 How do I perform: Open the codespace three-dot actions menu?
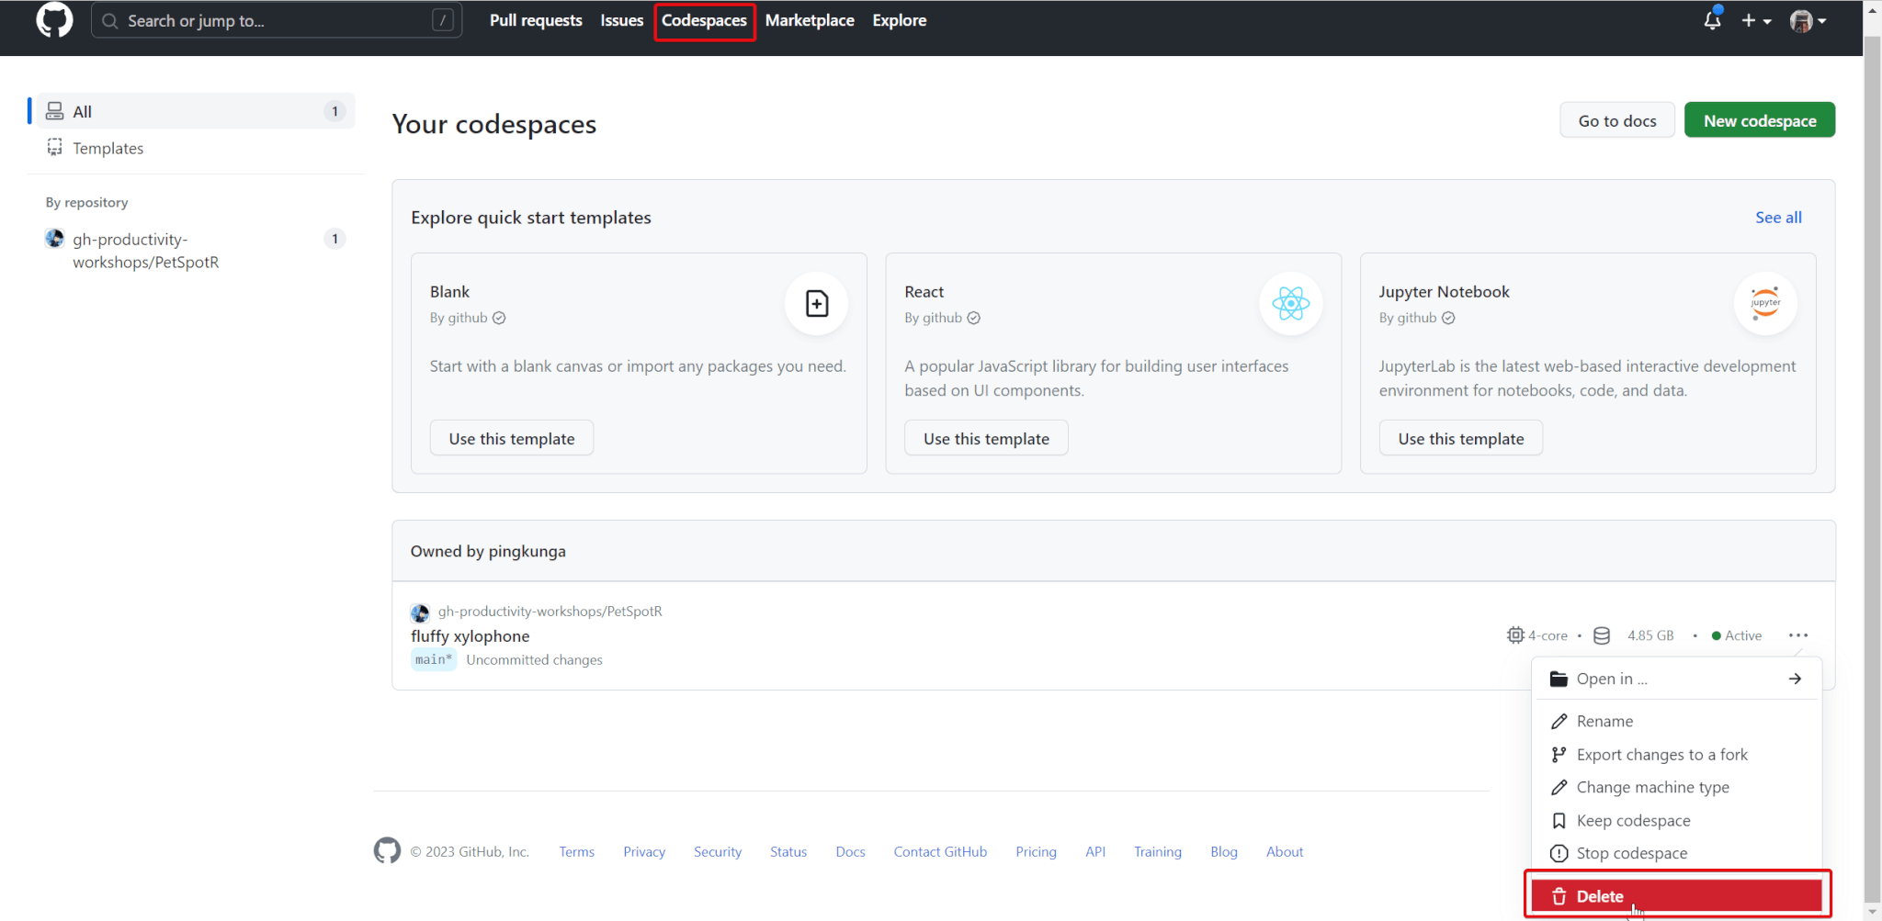(1798, 635)
